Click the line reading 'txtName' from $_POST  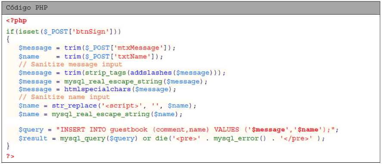pyautogui.click(x=90, y=57)
